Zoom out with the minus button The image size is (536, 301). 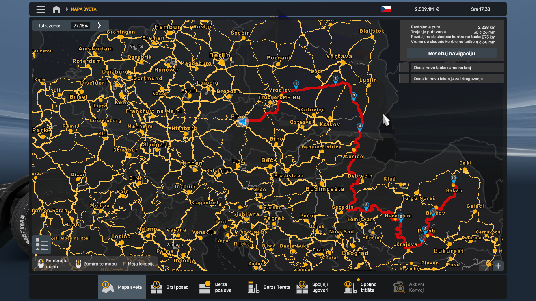[x=484, y=266]
